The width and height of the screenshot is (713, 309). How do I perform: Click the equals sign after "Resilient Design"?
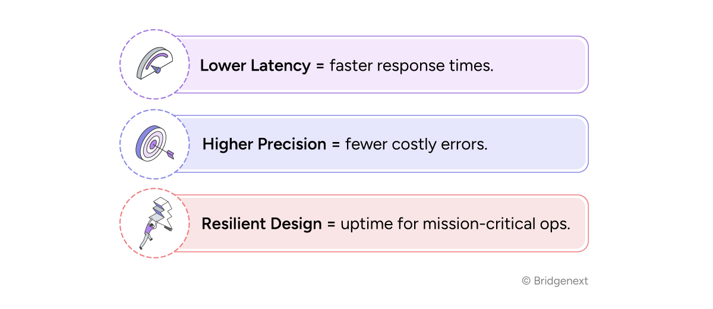tap(331, 225)
